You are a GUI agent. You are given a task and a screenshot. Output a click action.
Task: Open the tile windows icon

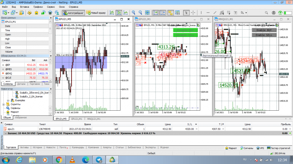click(147, 13)
